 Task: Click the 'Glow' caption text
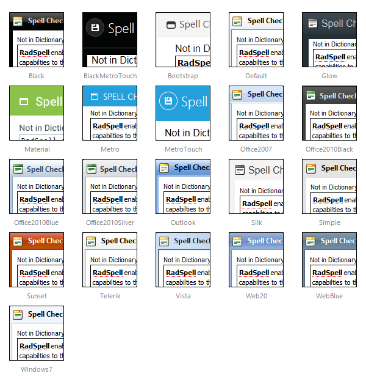[x=329, y=76]
